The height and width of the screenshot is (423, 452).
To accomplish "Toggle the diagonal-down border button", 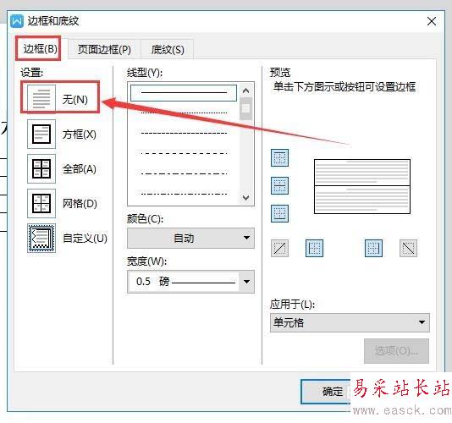I will [408, 248].
